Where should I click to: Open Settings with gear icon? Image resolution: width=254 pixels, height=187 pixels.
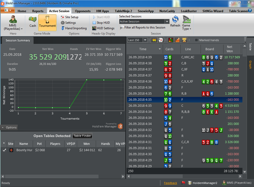coord(68,23)
